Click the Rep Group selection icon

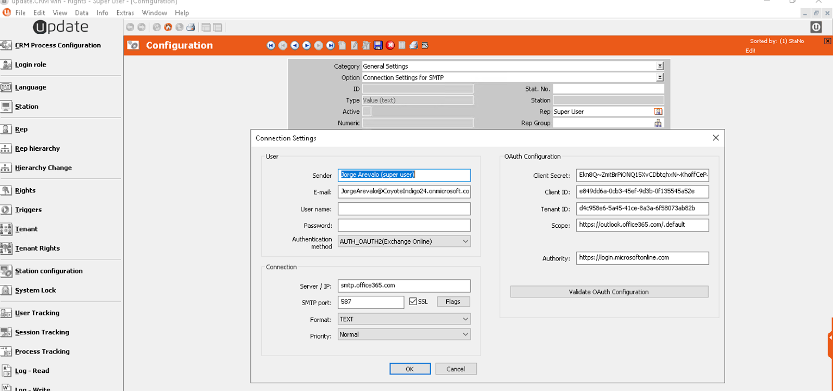[658, 123]
